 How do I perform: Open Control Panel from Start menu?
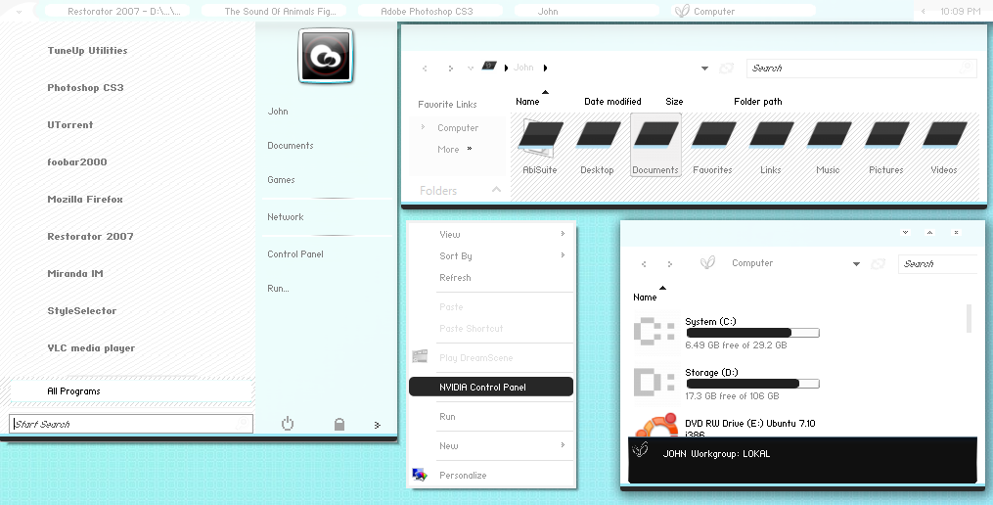(x=295, y=254)
